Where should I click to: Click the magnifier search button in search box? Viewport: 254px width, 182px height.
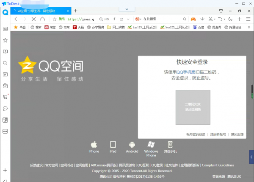click(x=185, y=19)
